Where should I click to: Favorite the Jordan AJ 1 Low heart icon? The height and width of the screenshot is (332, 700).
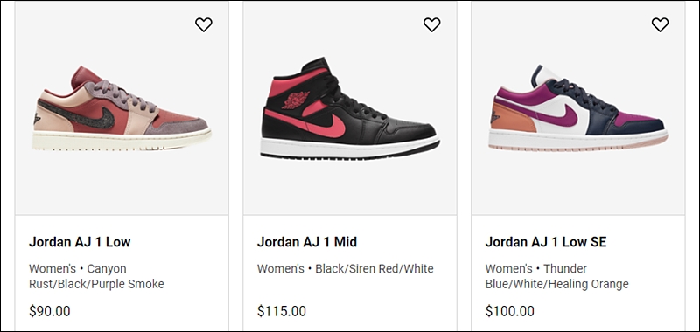click(204, 24)
